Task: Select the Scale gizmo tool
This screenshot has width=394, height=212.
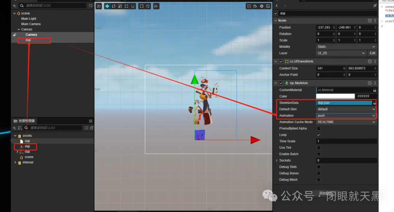Action: click(120, 6)
